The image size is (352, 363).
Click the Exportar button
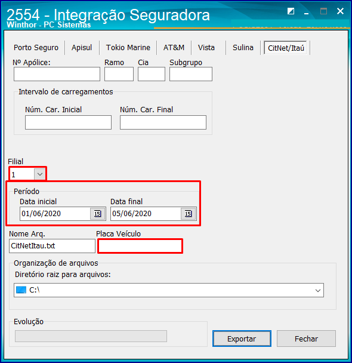(x=242, y=339)
